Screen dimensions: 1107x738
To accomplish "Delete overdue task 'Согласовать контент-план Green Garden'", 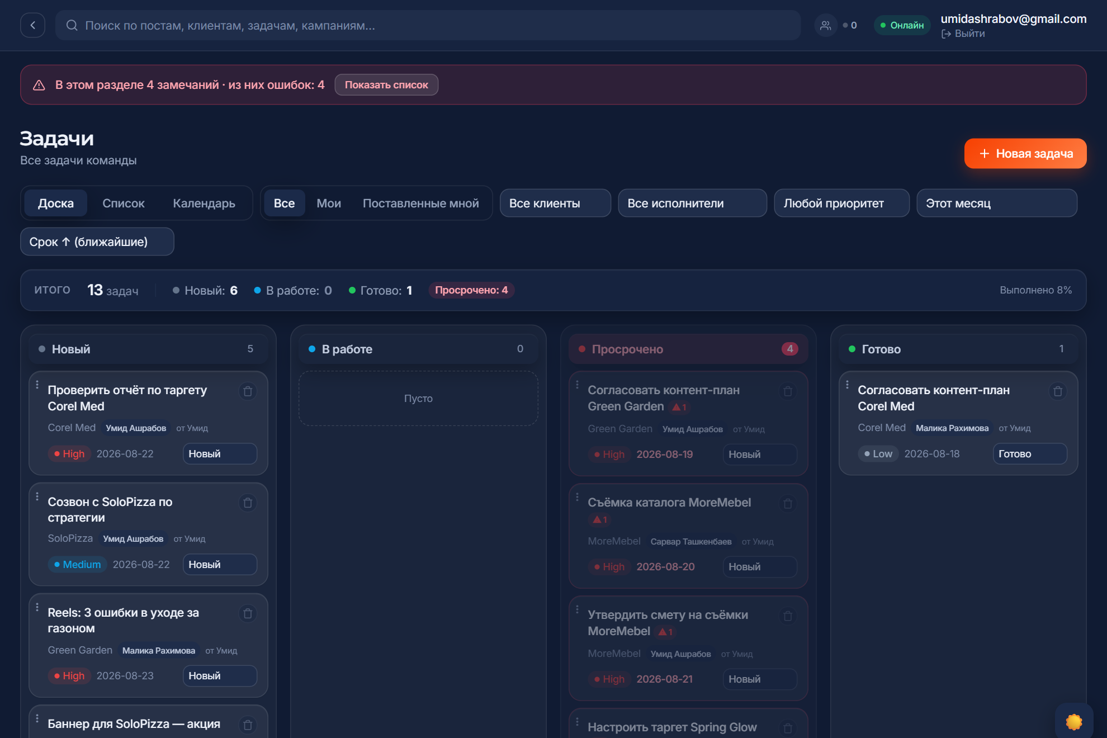I will tap(788, 391).
